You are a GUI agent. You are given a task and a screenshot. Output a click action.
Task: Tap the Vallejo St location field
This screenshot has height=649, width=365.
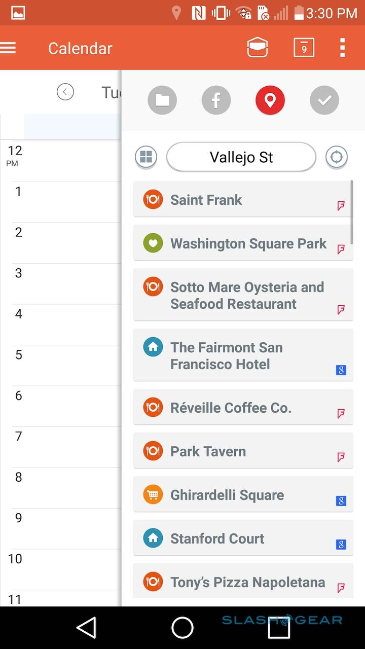coord(241,157)
